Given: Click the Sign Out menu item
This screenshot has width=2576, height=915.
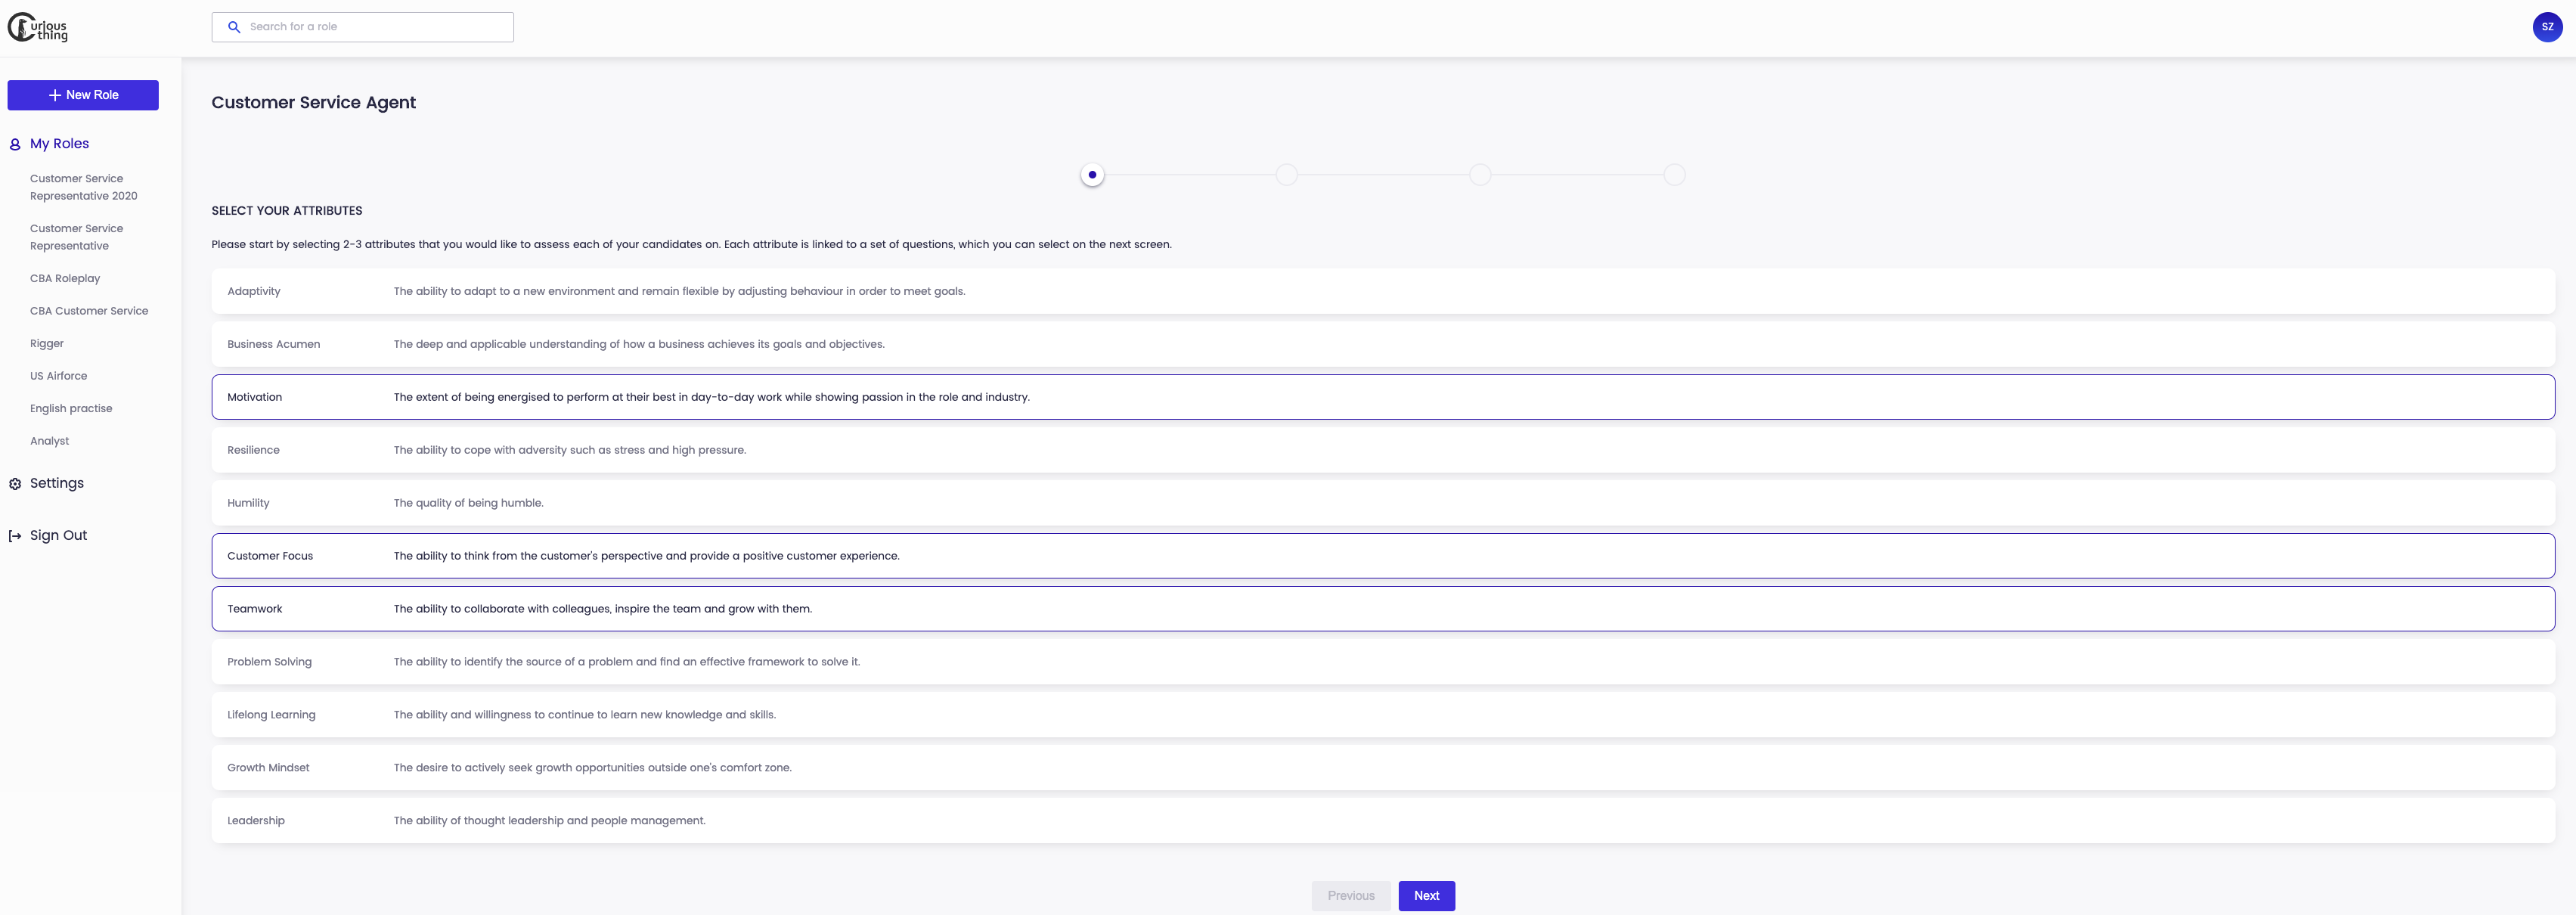Looking at the screenshot, I should 58,535.
